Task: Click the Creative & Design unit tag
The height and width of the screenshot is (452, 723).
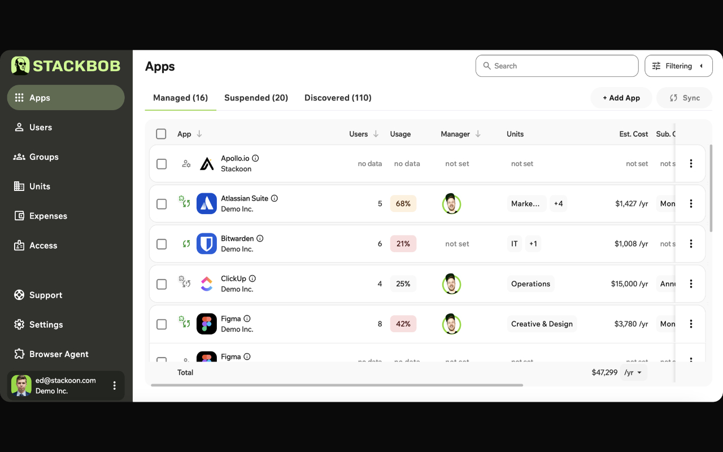Action: (542, 324)
